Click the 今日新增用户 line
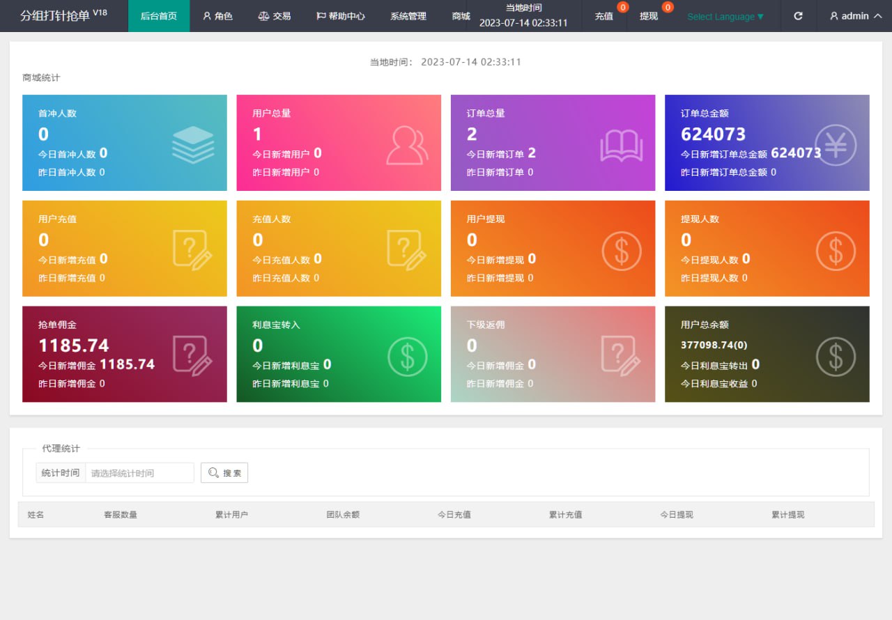Viewport: 892px width, 620px height. (287, 153)
